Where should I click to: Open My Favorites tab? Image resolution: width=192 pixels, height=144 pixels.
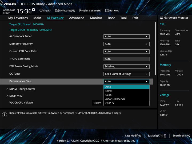pyautogui.click(x=18, y=18)
